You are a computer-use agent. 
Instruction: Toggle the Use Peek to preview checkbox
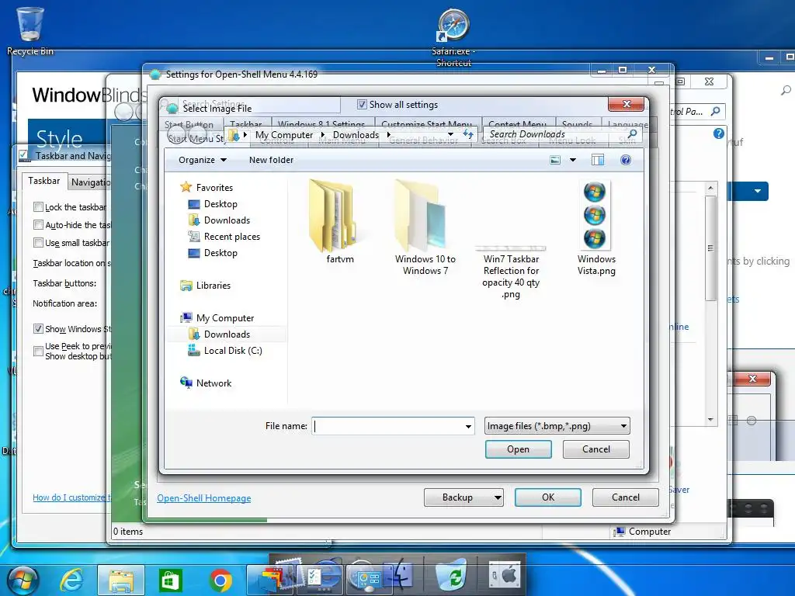38,351
